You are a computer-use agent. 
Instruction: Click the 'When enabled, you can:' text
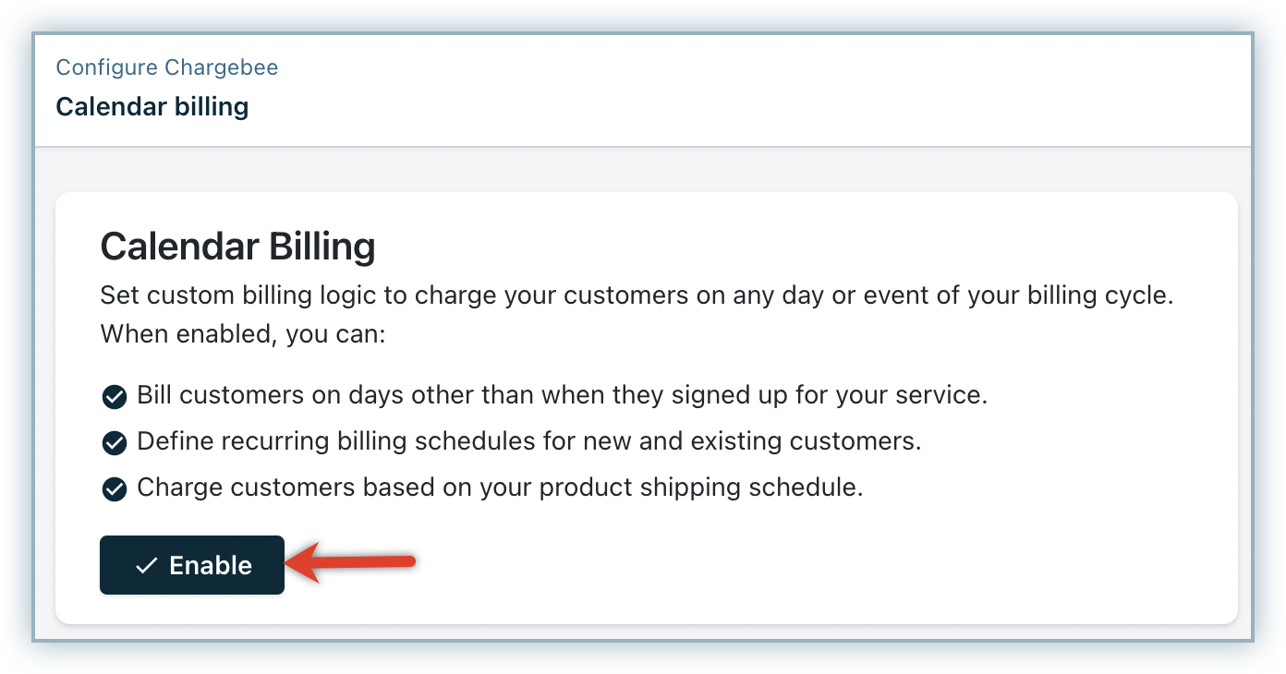[242, 333]
